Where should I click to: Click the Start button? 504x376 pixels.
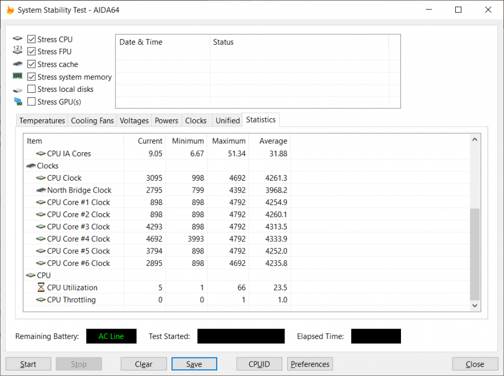[29, 364]
